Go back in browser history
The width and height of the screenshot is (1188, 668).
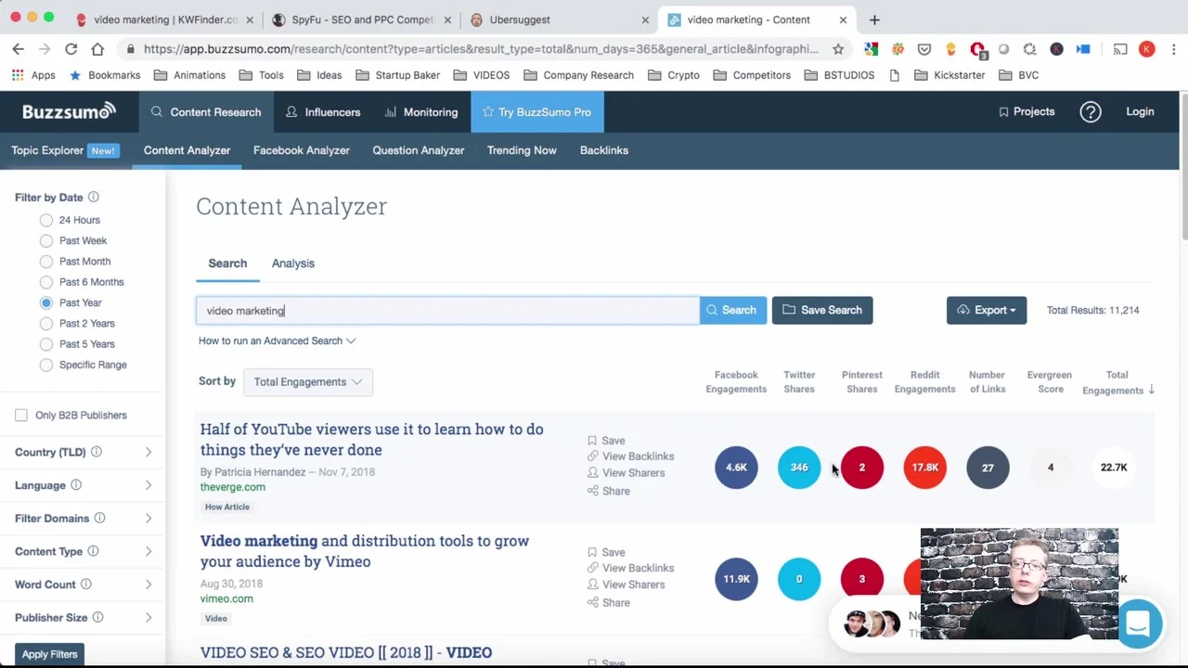click(19, 49)
